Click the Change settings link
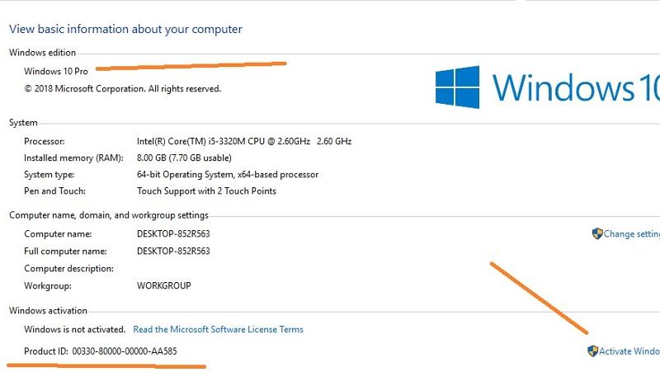Screen dimensions: 660x386 631,234
